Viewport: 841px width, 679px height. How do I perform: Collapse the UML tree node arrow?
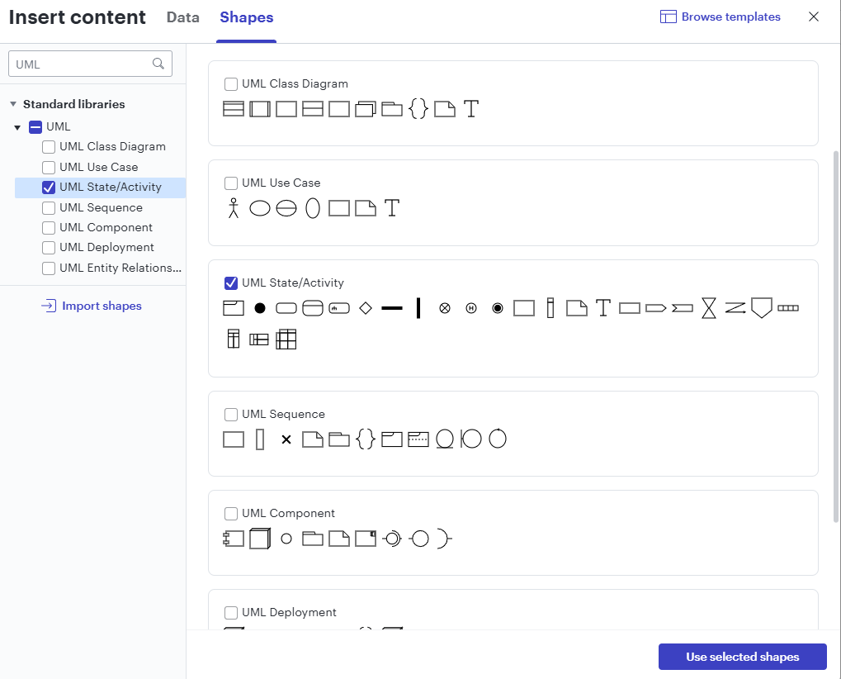point(17,128)
